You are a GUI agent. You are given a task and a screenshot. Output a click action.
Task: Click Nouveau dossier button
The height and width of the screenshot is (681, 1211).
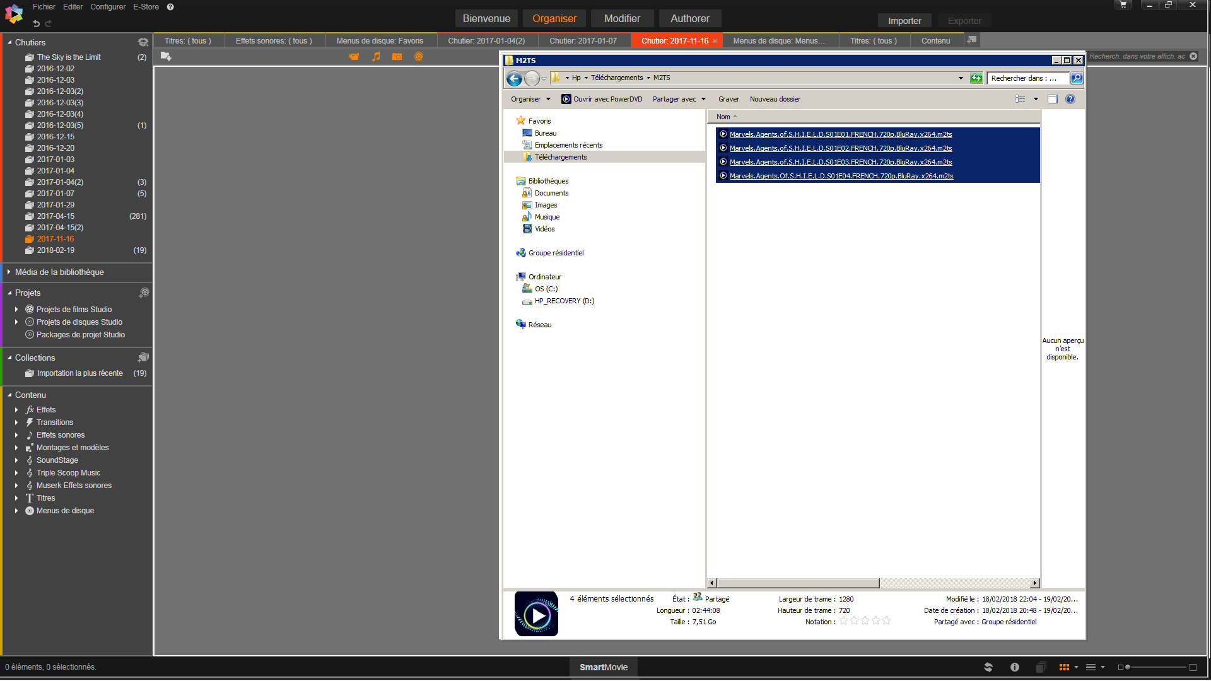[x=775, y=99]
